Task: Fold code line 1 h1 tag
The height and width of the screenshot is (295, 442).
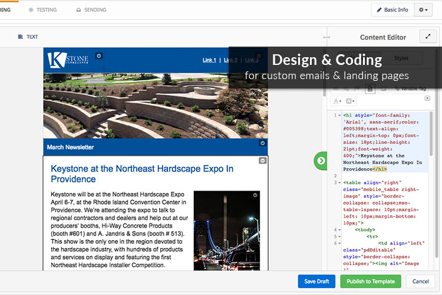Action: pyautogui.click(x=339, y=116)
